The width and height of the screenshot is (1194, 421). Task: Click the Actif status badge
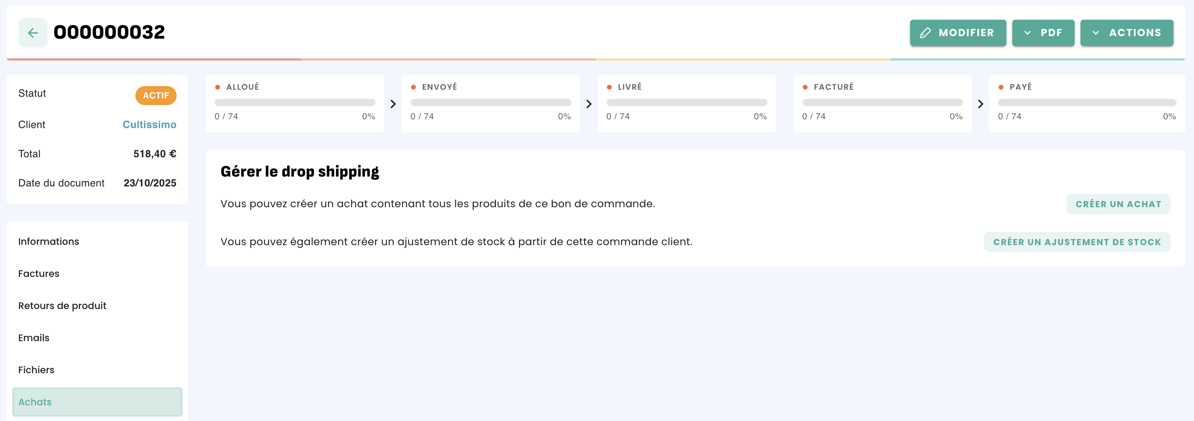[156, 96]
